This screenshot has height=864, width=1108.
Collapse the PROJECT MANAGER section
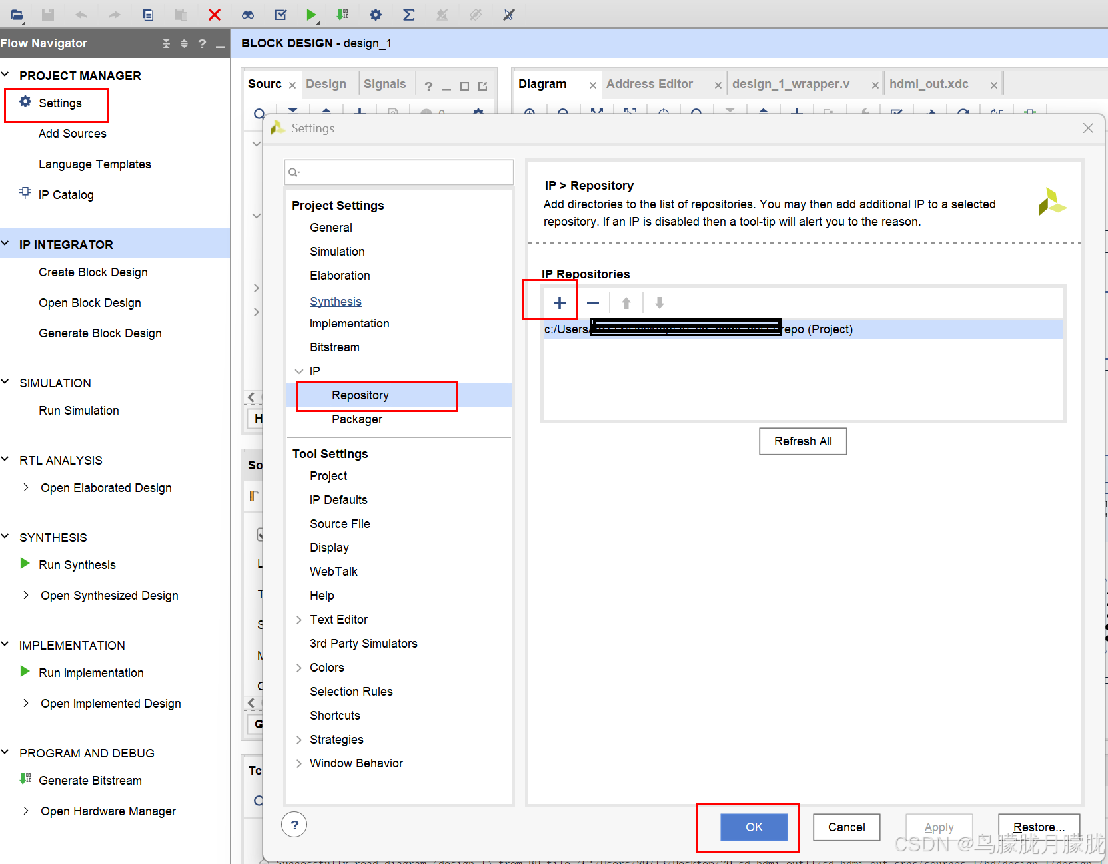click(x=5, y=75)
